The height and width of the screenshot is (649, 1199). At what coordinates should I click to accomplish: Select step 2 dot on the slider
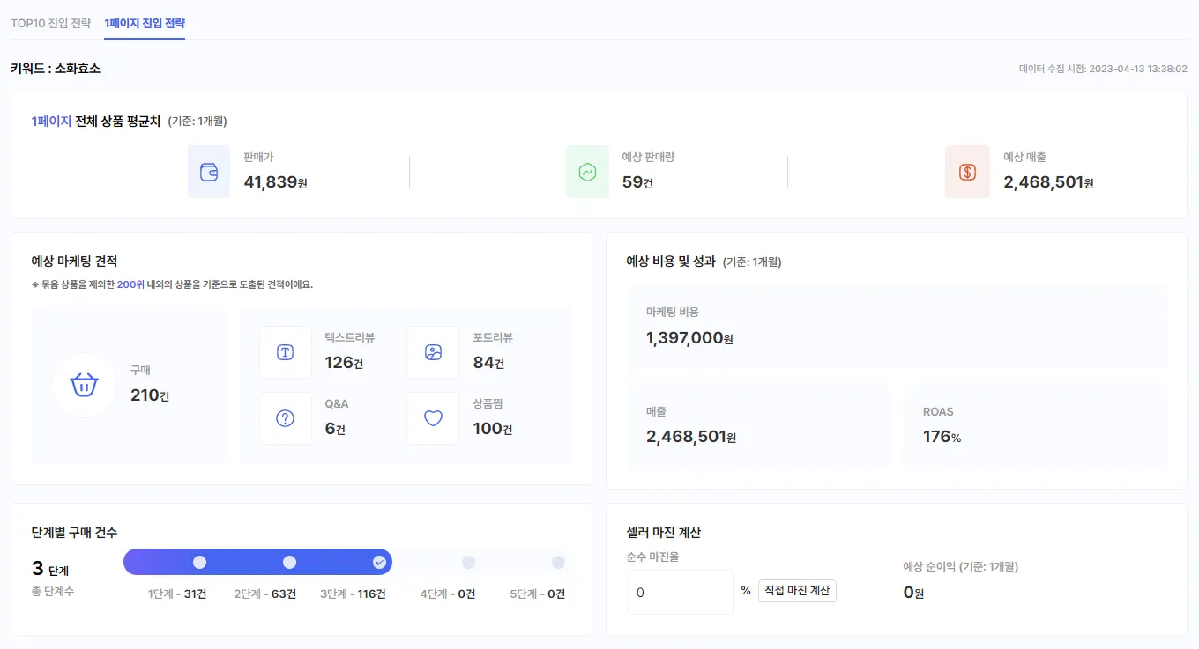289,562
